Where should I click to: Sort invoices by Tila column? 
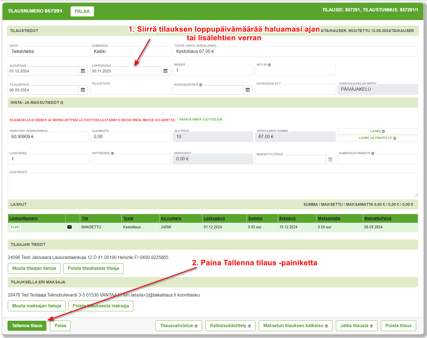pyautogui.click(x=85, y=218)
